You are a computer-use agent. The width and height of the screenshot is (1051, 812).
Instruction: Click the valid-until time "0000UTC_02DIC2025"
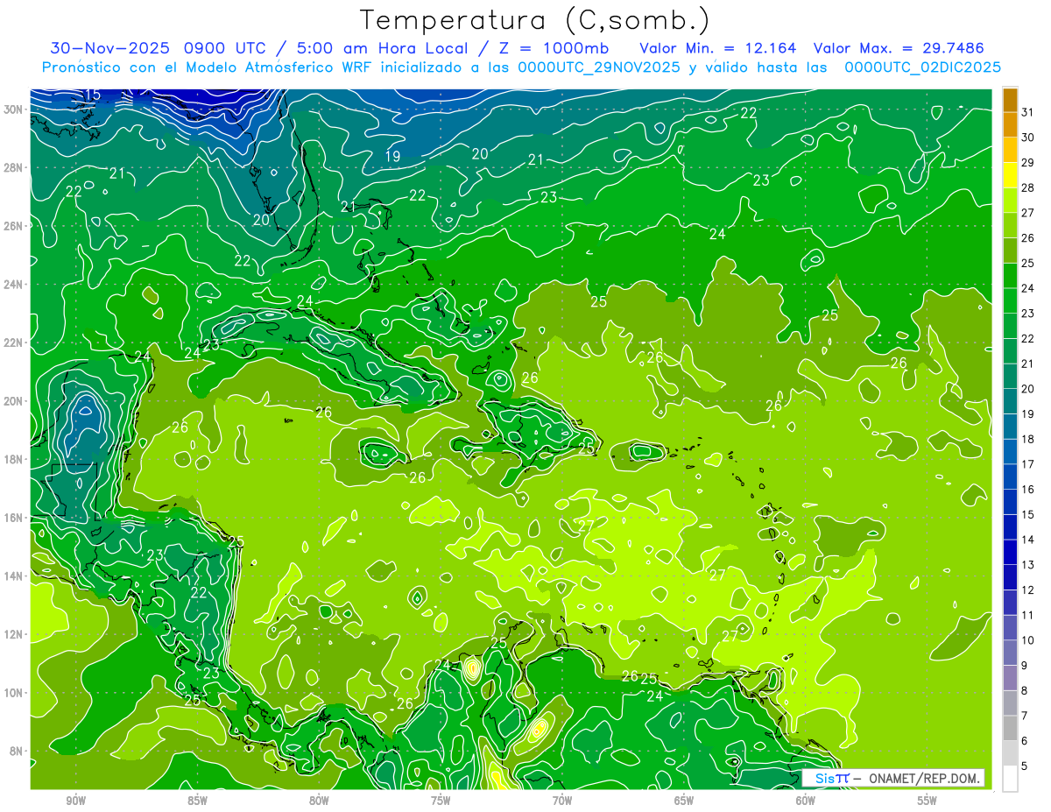tap(922, 67)
